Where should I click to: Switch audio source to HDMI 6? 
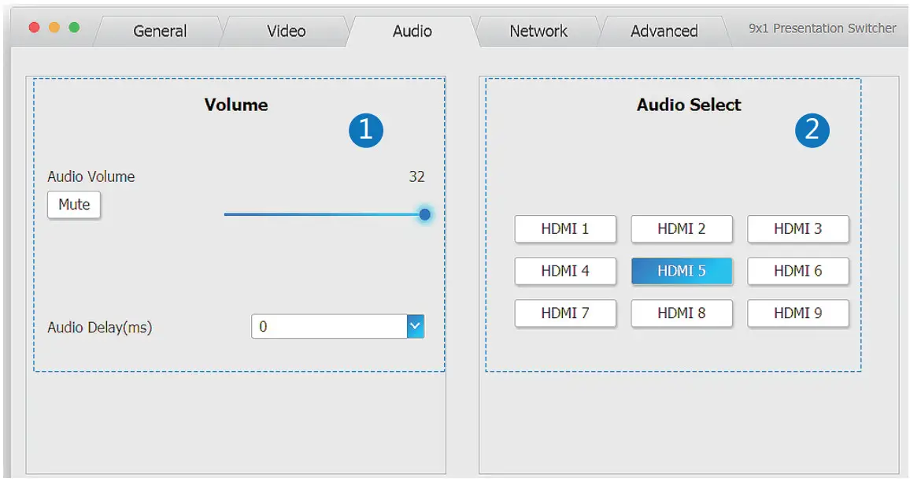point(798,271)
